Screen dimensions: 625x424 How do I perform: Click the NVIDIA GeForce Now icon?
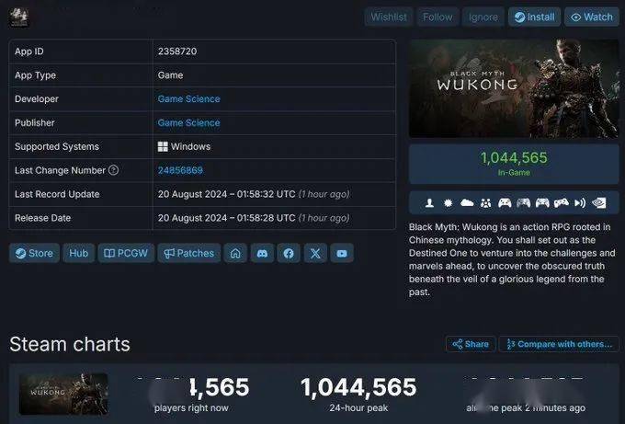(x=599, y=202)
